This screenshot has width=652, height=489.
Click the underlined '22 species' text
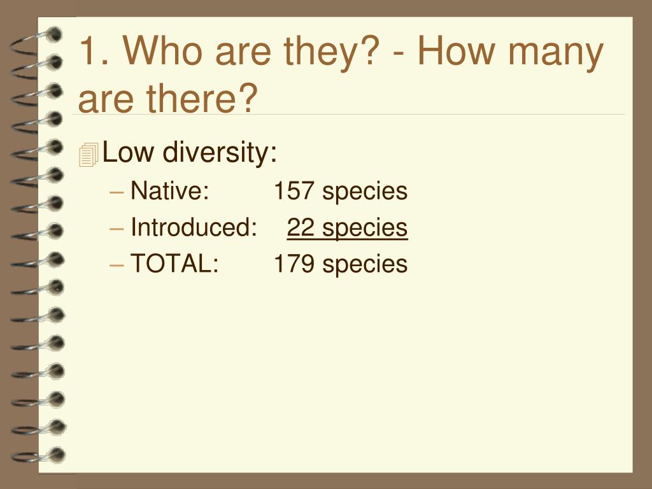pyautogui.click(x=347, y=228)
